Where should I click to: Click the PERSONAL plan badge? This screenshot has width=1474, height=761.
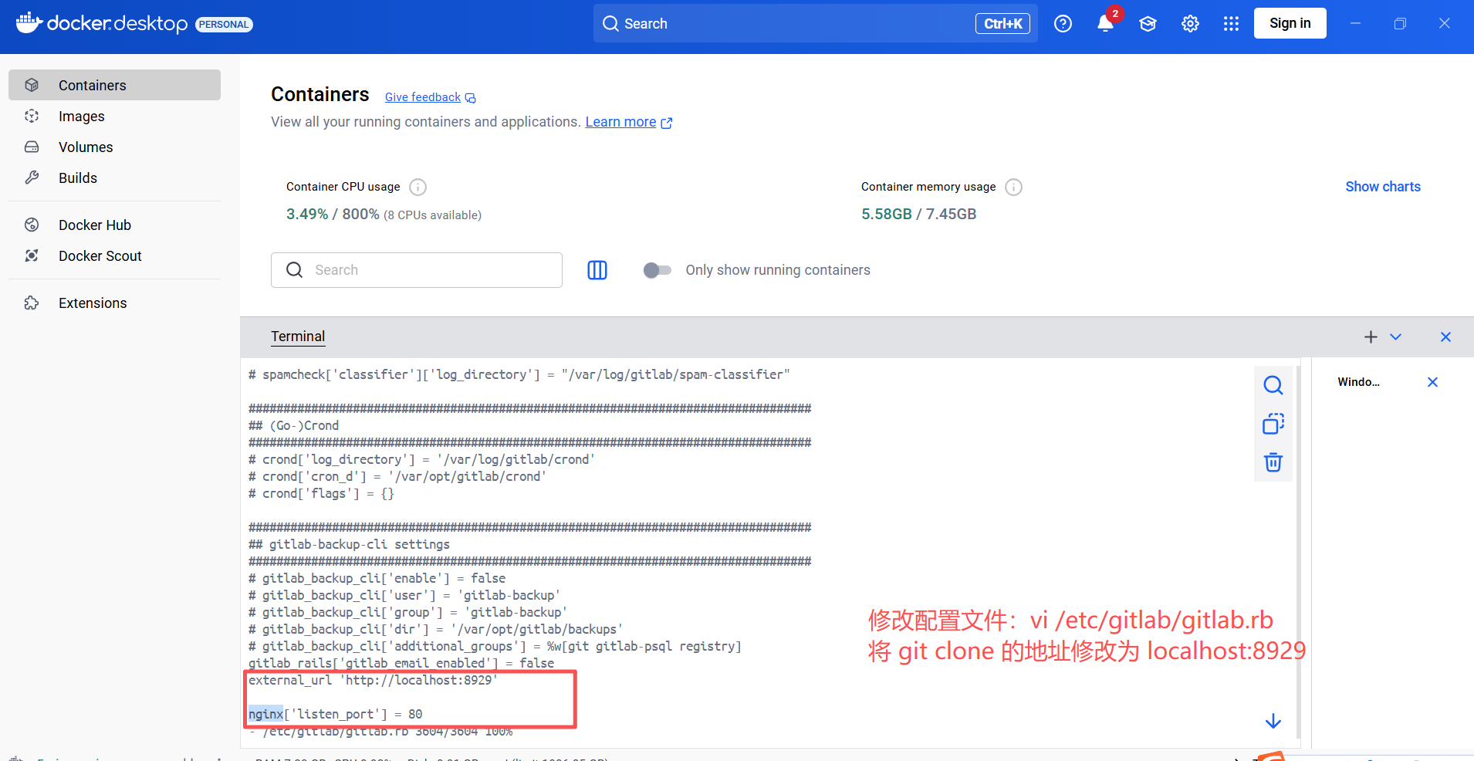click(x=224, y=24)
